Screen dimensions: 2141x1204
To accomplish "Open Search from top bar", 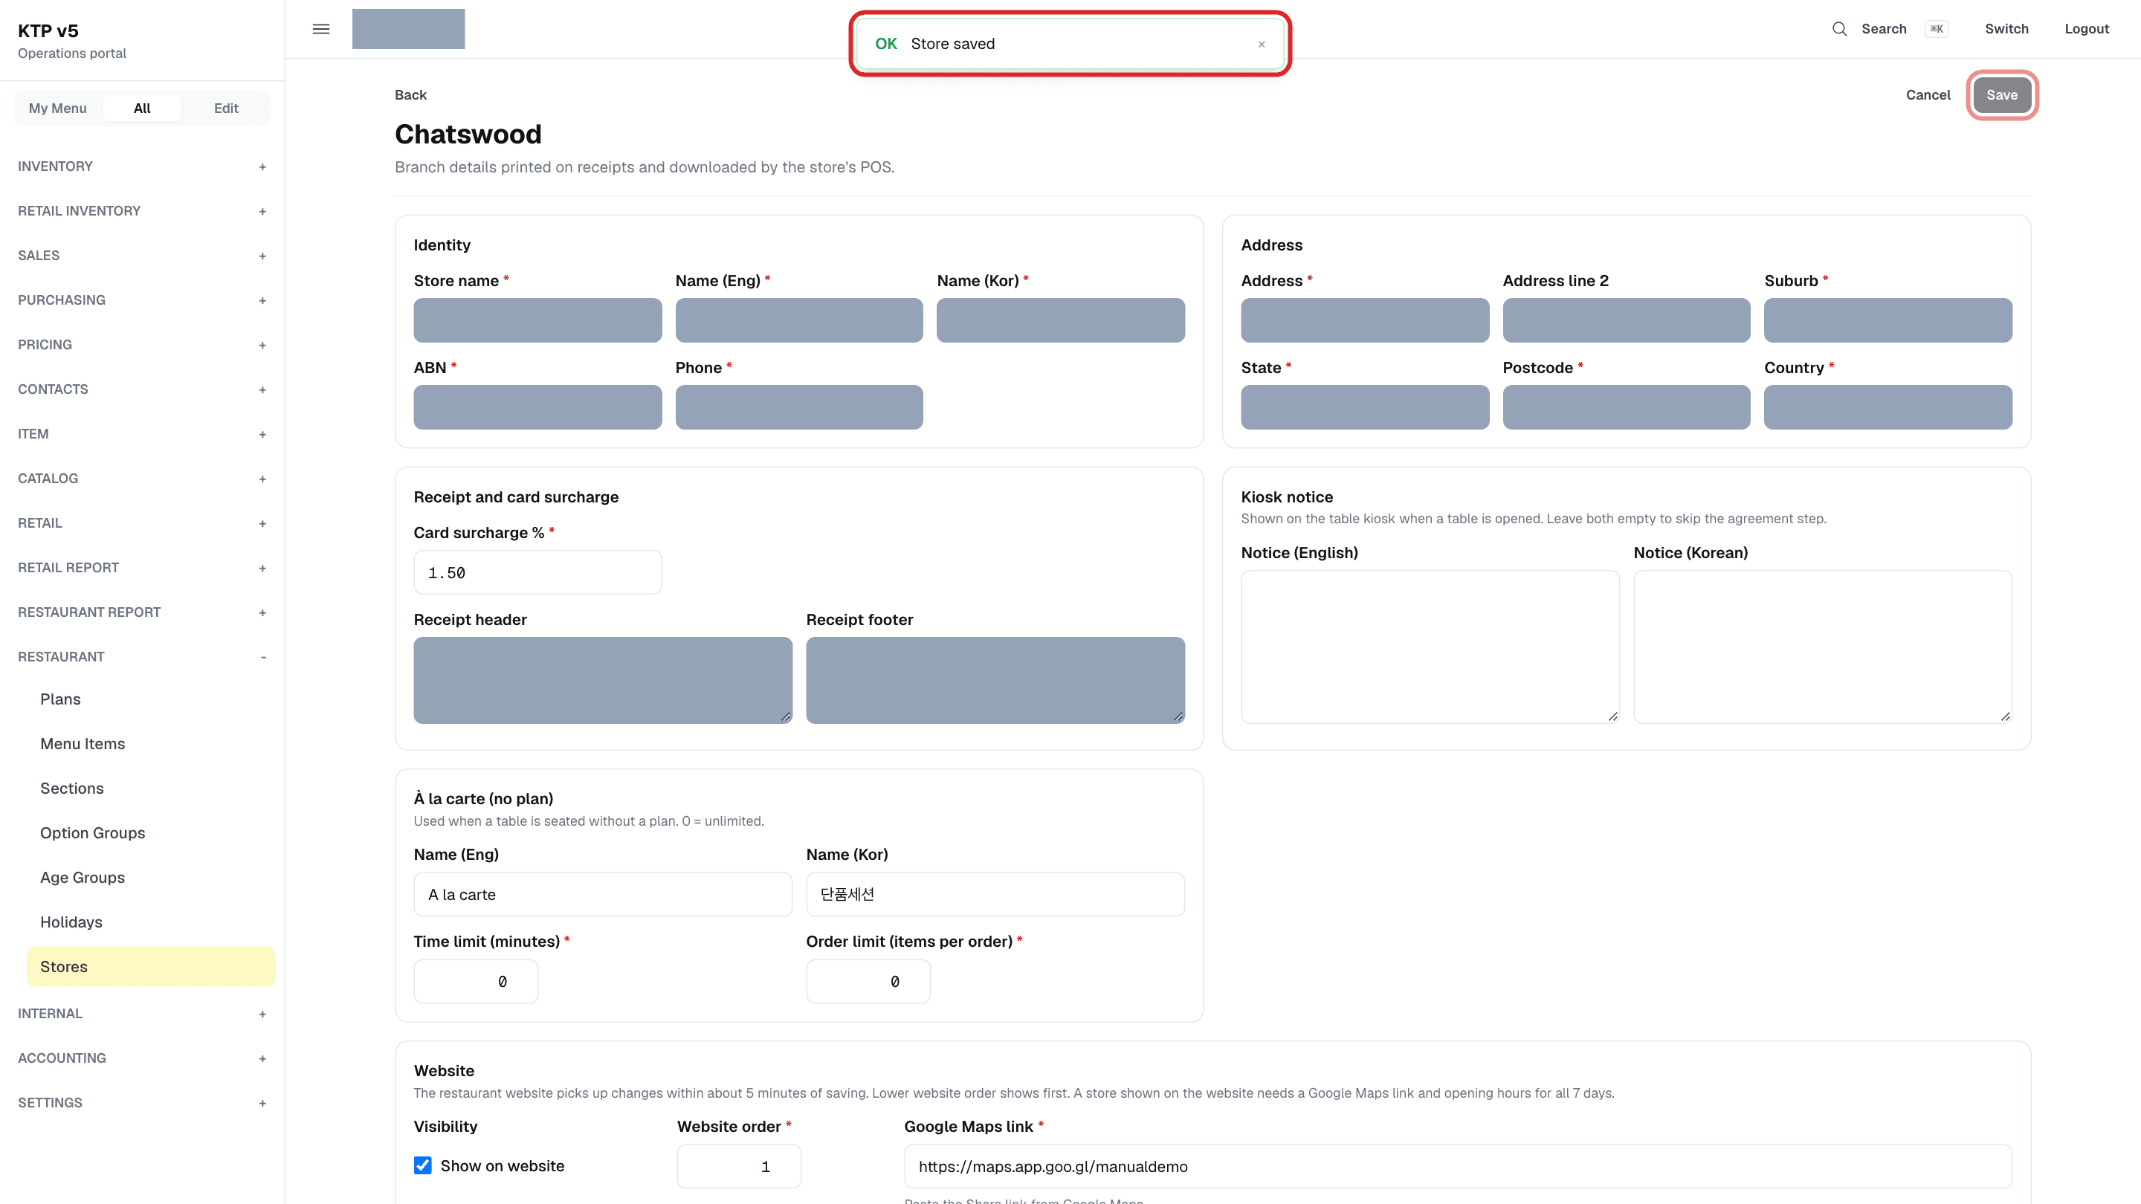I will [1883, 29].
